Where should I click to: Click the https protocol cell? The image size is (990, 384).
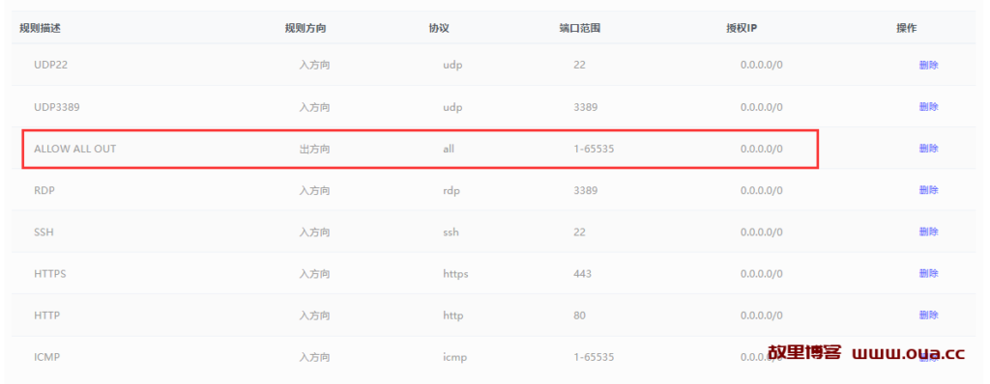click(x=456, y=274)
